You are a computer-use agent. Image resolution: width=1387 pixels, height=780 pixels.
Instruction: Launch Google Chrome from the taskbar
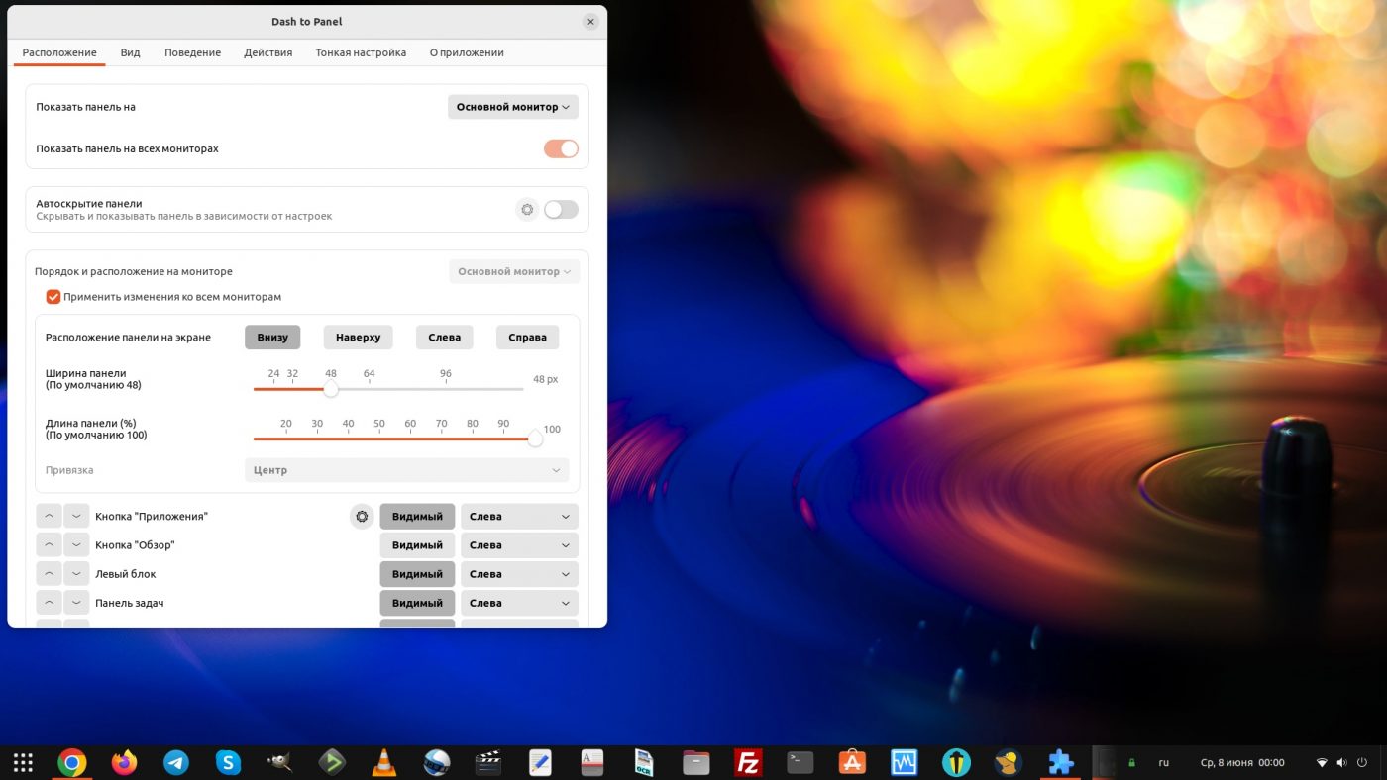click(71, 762)
